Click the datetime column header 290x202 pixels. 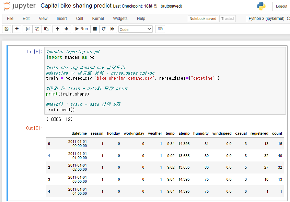click(x=79, y=133)
